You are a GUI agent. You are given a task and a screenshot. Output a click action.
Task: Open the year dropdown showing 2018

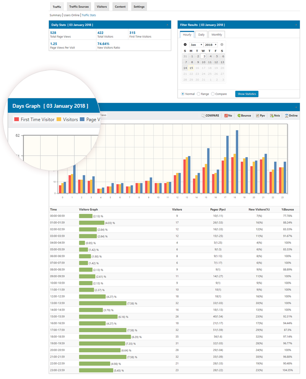pyautogui.click(x=211, y=45)
